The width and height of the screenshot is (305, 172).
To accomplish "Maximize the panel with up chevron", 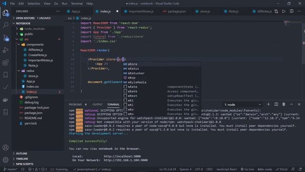I will pyautogui.click(x=291, y=104).
